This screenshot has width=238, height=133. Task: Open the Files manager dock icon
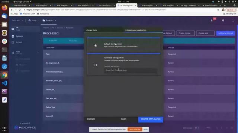(4, 24)
